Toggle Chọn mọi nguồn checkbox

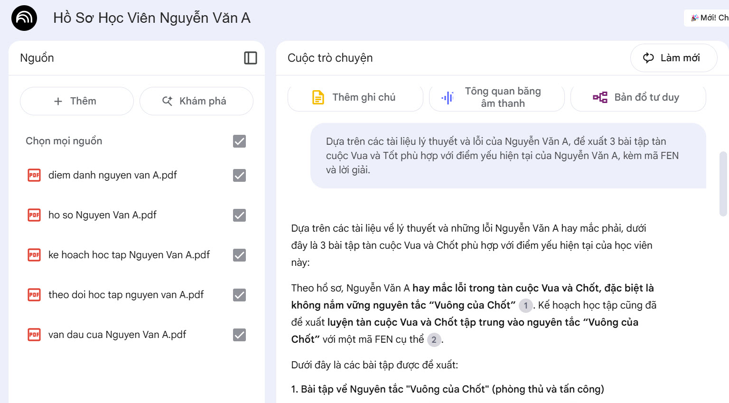[239, 141]
